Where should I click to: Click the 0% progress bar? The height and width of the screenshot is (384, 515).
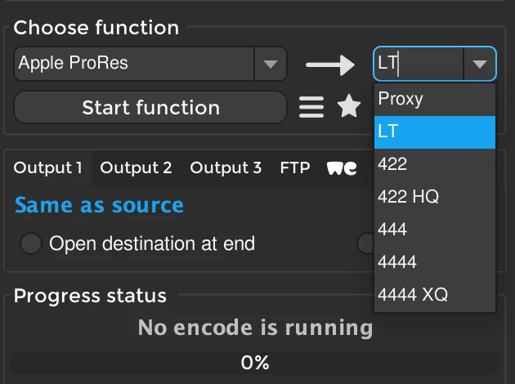click(x=255, y=363)
